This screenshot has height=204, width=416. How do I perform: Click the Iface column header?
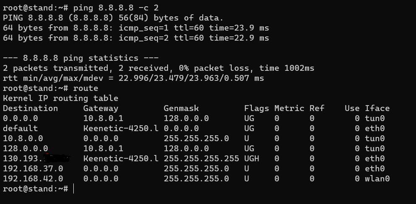click(x=377, y=108)
